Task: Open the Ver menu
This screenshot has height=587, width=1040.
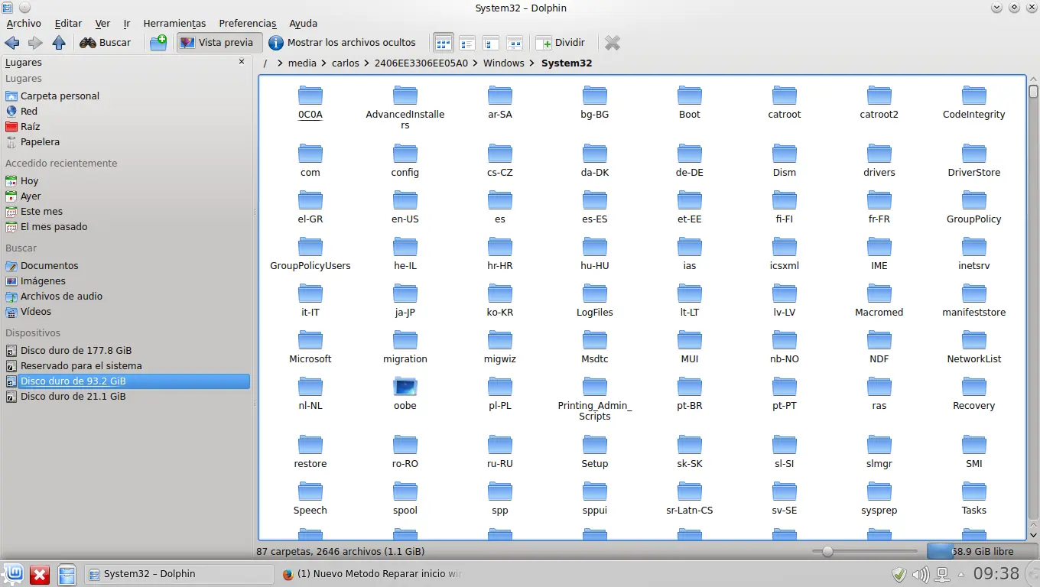Action: 102,24
